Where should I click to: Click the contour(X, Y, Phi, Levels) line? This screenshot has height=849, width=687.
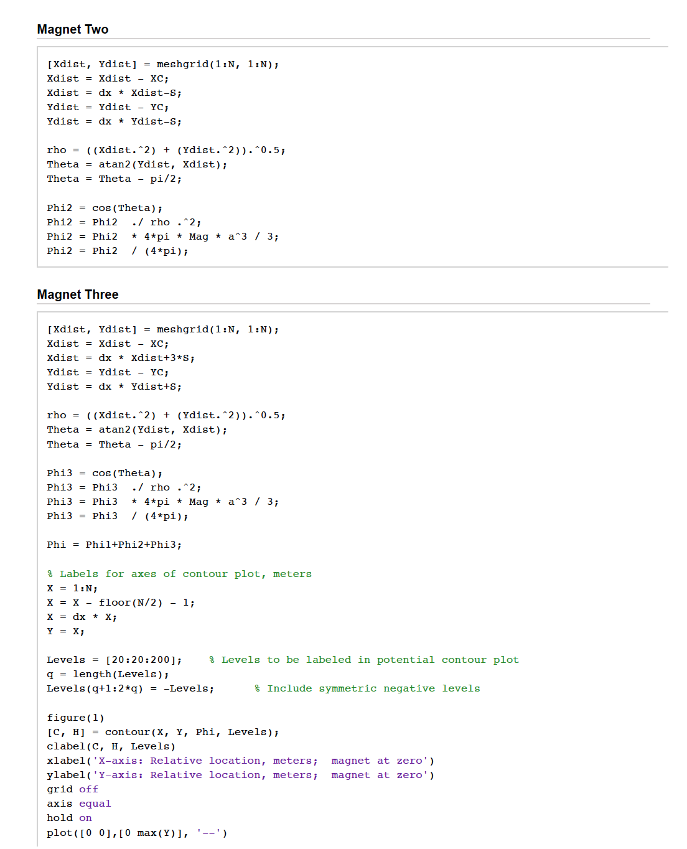(x=162, y=732)
